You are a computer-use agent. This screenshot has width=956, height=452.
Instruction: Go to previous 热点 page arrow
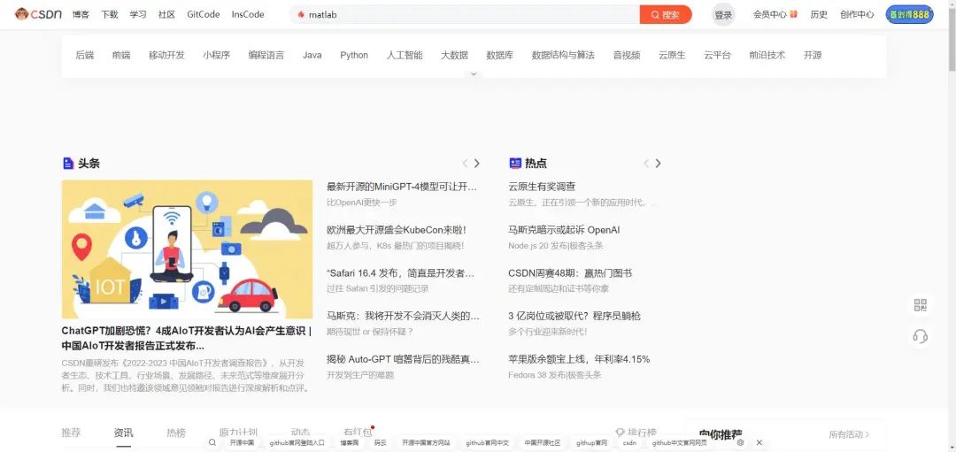[646, 164]
